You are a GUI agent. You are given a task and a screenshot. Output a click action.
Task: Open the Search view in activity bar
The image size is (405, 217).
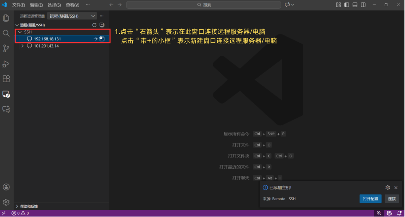pos(6,33)
